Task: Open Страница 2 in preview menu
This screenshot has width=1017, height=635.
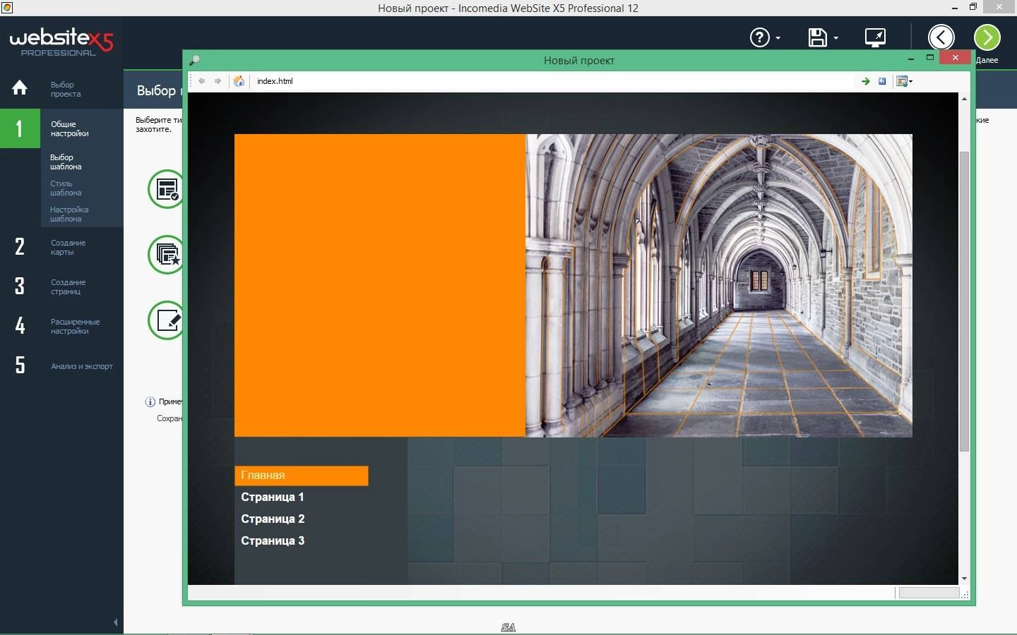Action: click(273, 519)
